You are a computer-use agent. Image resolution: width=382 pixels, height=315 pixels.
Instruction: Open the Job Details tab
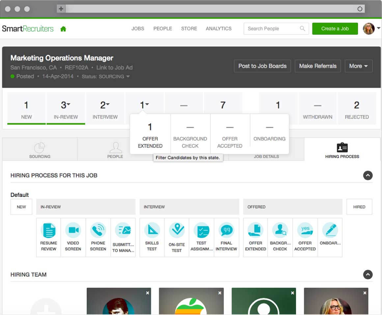pos(266,157)
